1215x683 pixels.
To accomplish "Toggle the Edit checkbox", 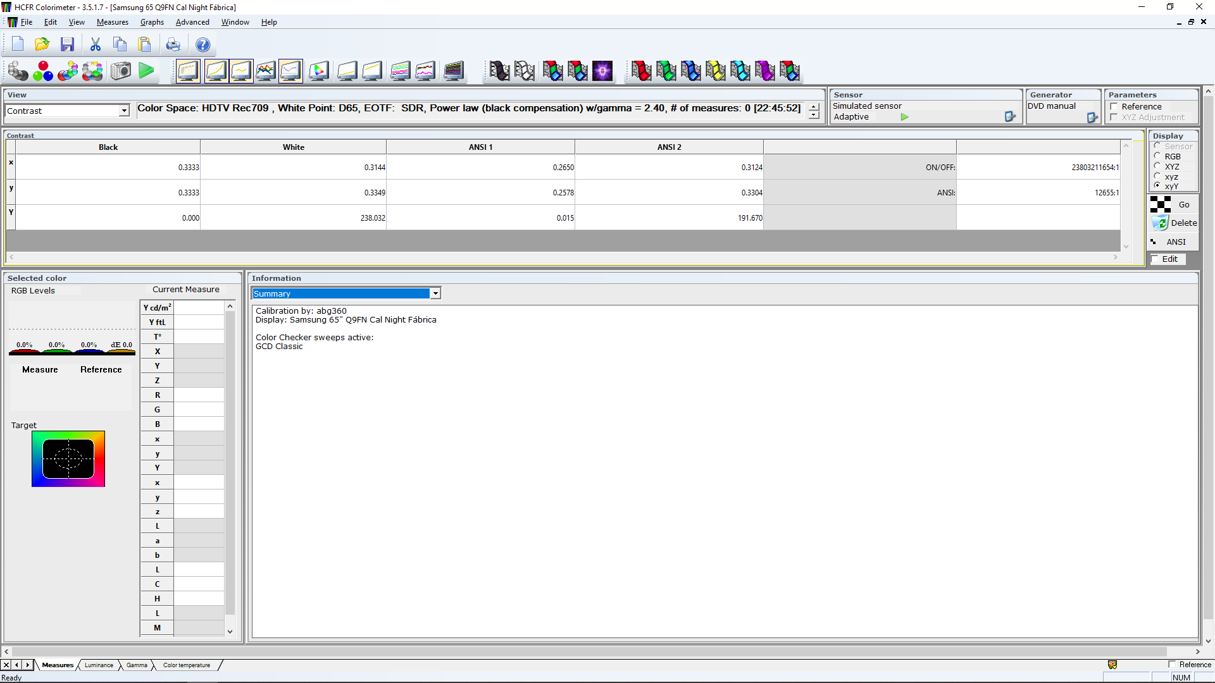I will (1155, 259).
